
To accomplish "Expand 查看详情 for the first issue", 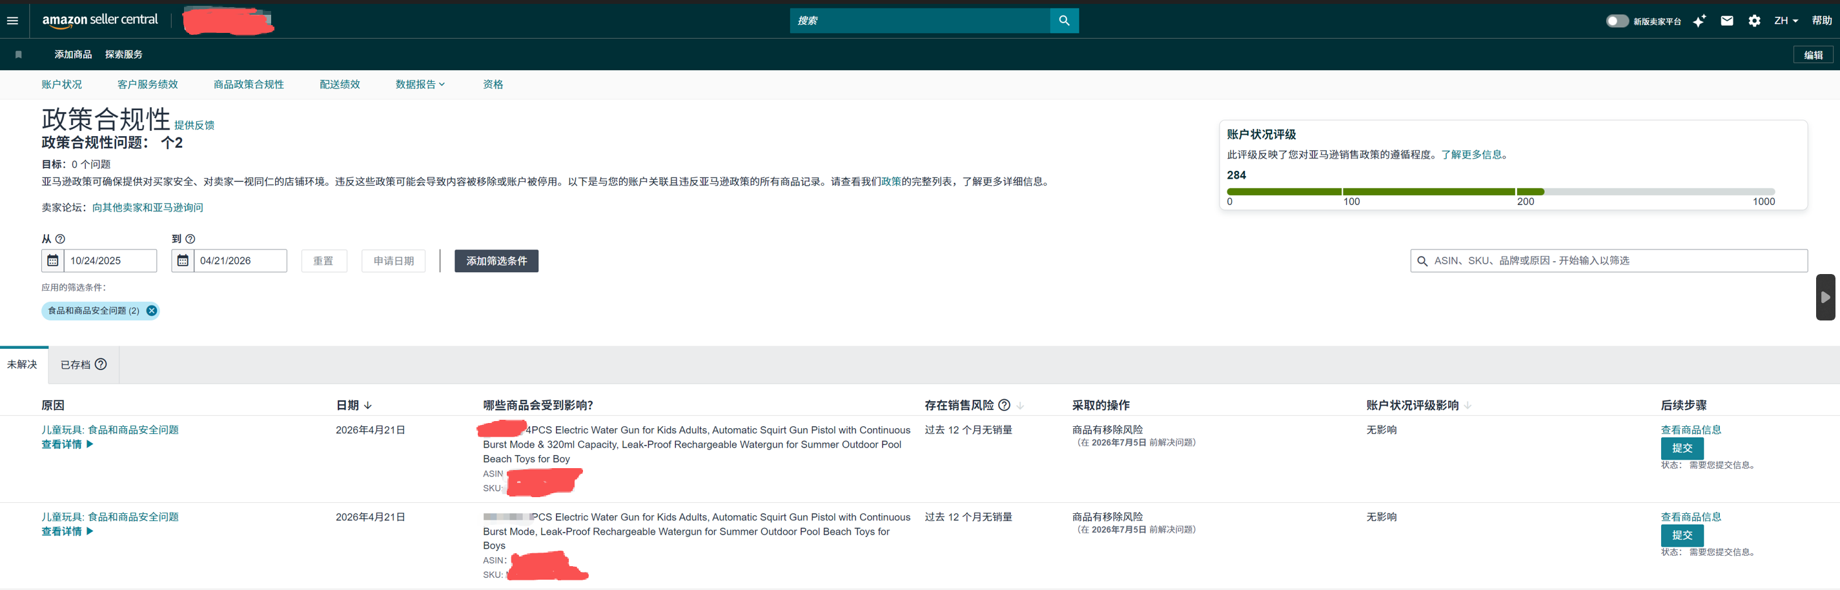I will pos(67,444).
